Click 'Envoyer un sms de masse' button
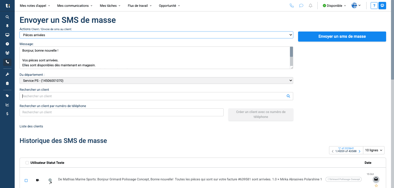394x188 pixels. (x=342, y=36)
